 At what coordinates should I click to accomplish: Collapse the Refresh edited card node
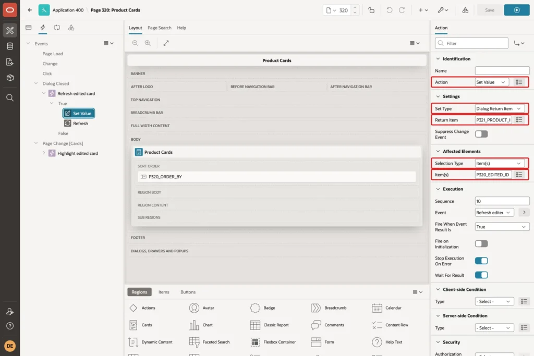[x=44, y=93]
